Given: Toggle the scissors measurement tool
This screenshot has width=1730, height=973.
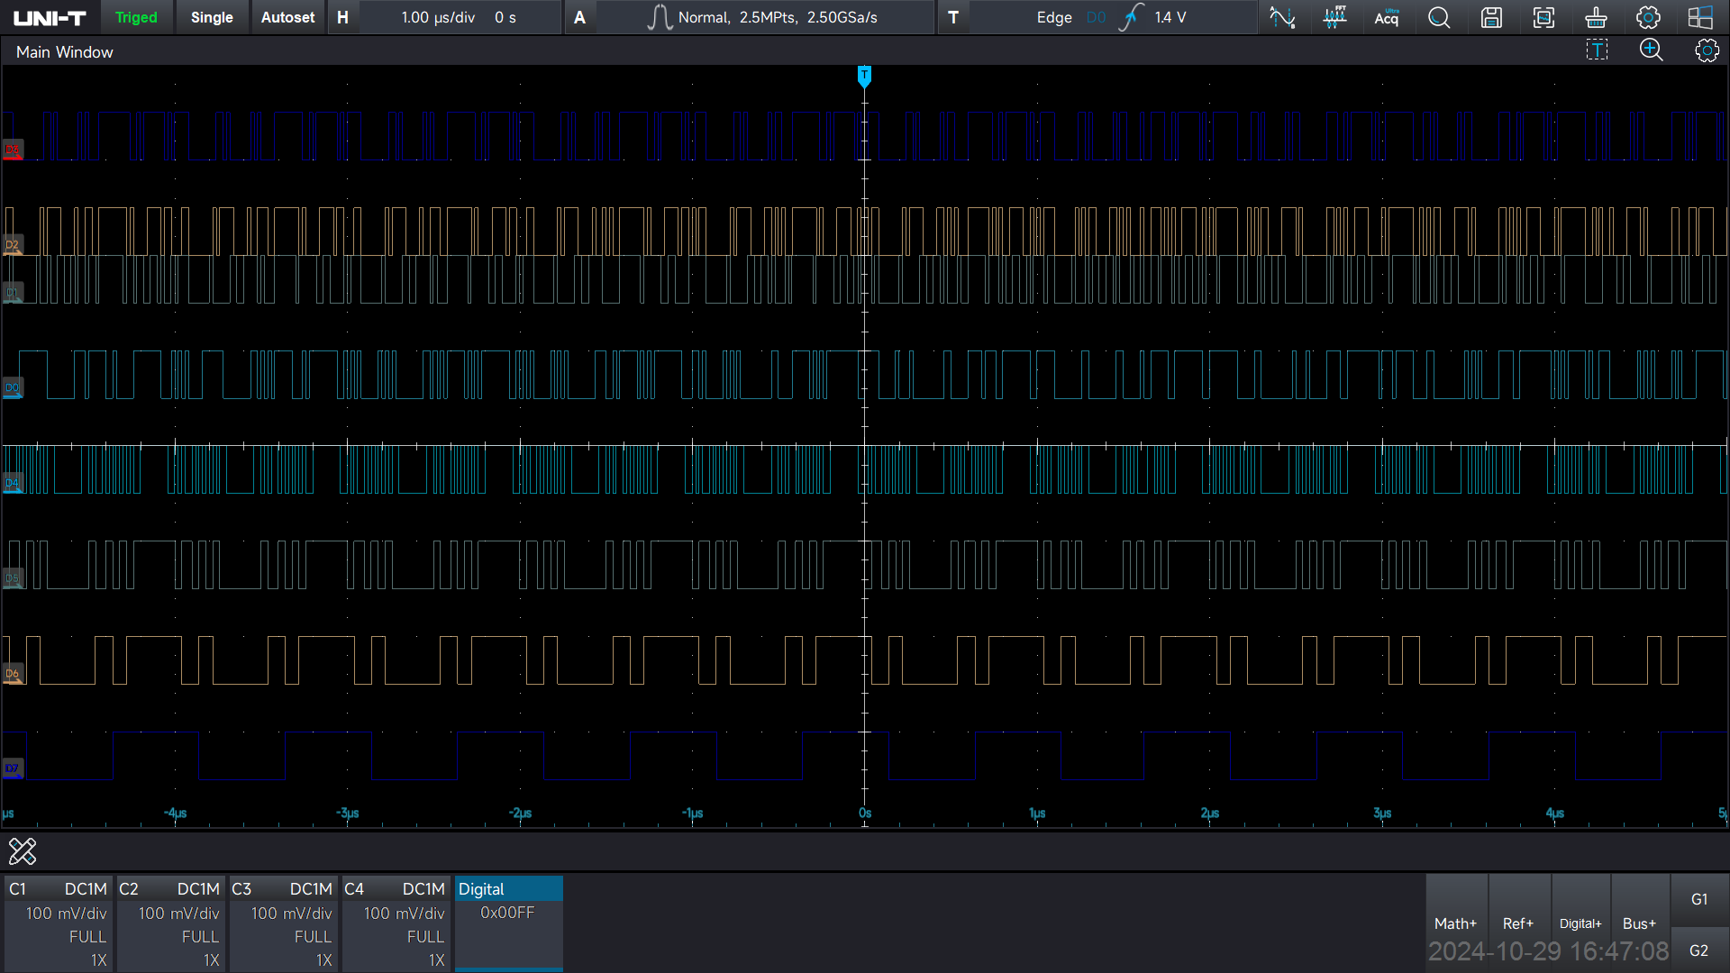Looking at the screenshot, I should (x=23, y=850).
